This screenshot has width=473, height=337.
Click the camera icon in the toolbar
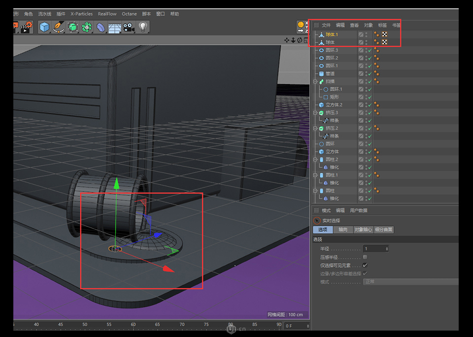(129, 28)
